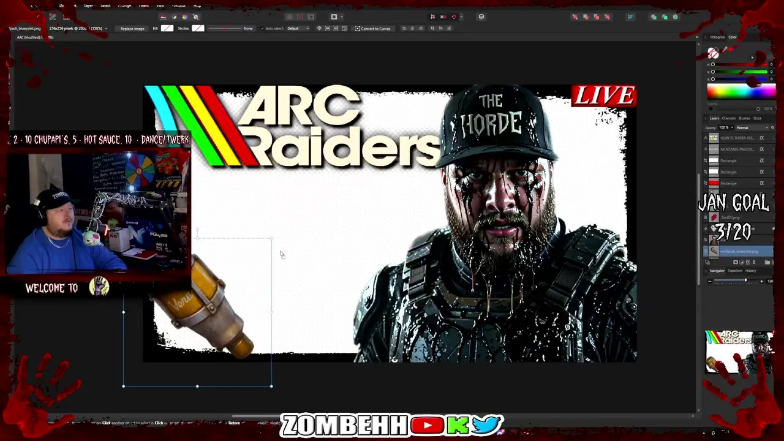Switch to the Color panel tab
Image resolution: width=784 pixels, height=441 pixels.
pyautogui.click(x=733, y=37)
